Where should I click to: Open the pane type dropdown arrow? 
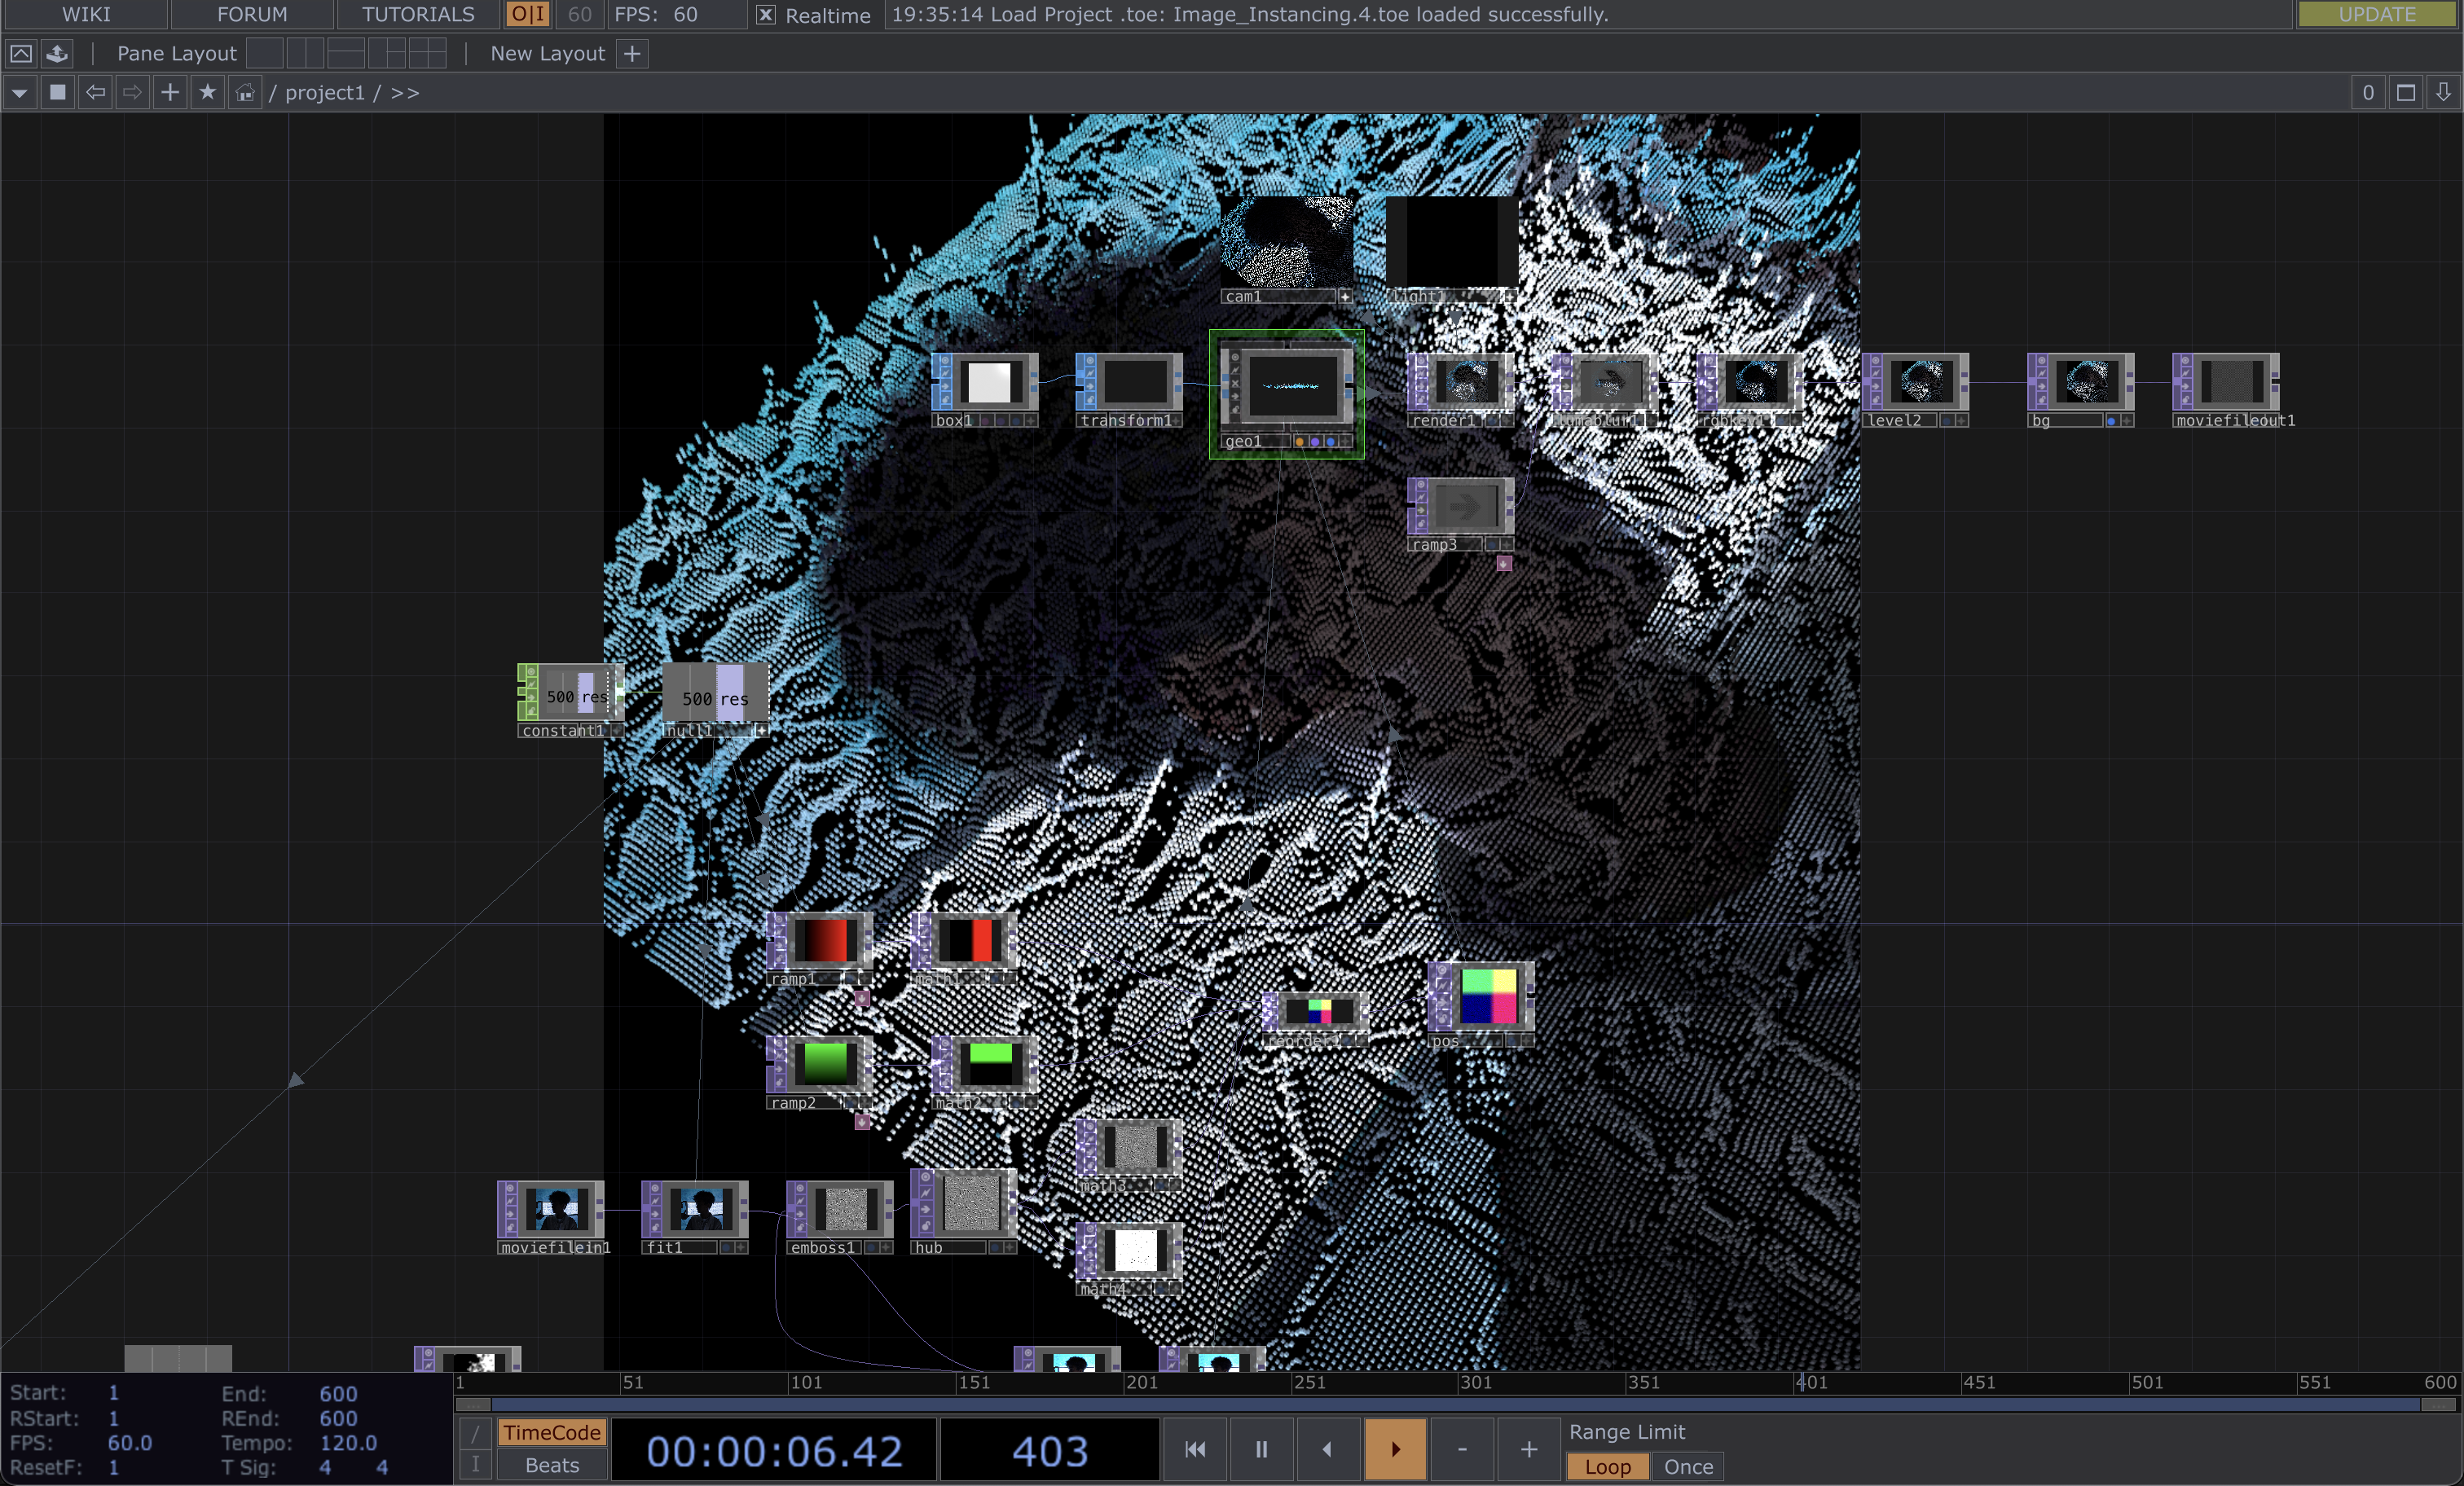[x=19, y=92]
